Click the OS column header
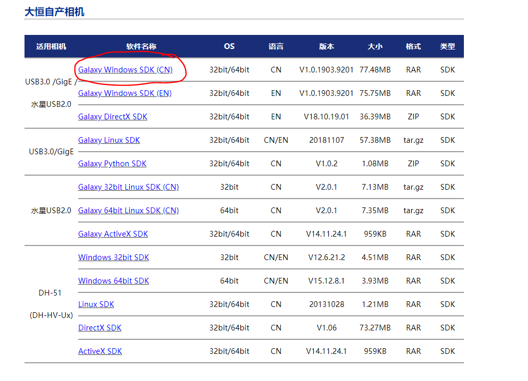This screenshot has width=528, height=381. pyautogui.click(x=229, y=46)
